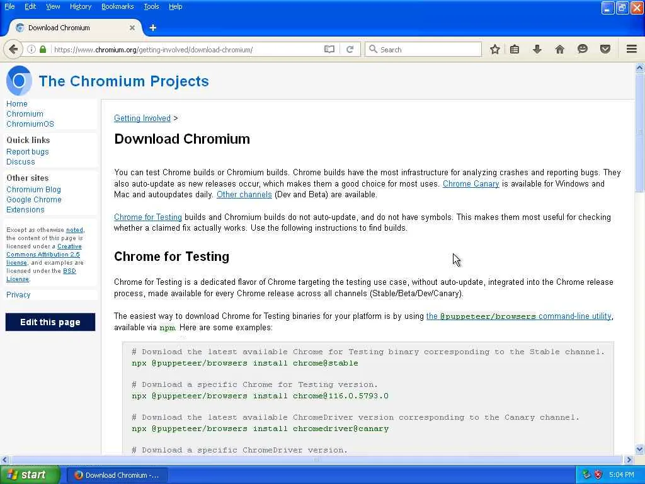Open the BSD License link

pyautogui.click(x=69, y=271)
